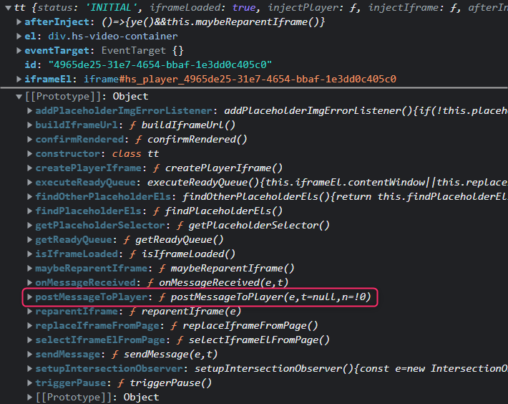Expand the iframeEl property arrow
This screenshot has height=404, width=508.
click(19, 79)
